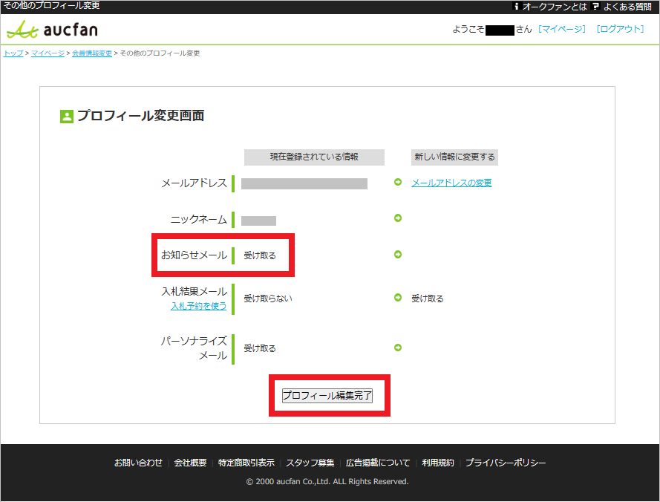Open お問い合わせ in the footer
660x502 pixels.
(138, 463)
